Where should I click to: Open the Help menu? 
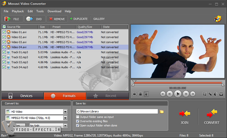point(68,11)
